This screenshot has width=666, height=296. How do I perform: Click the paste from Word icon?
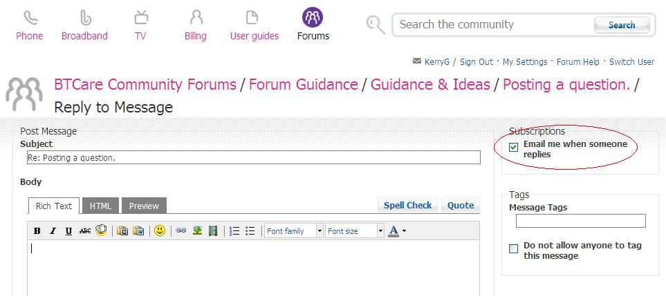pos(138,230)
